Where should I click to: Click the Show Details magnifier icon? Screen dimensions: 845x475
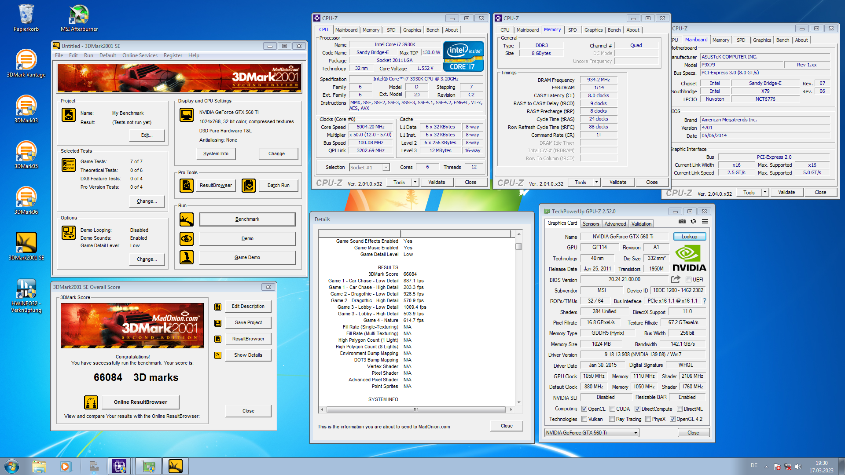pos(218,355)
